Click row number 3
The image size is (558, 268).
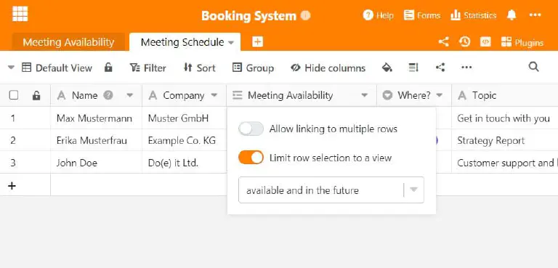click(x=13, y=163)
